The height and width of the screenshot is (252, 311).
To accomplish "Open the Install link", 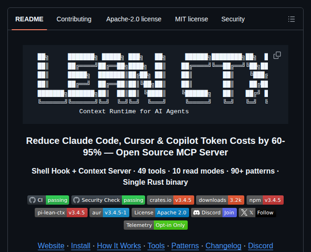I will pos(81,246).
